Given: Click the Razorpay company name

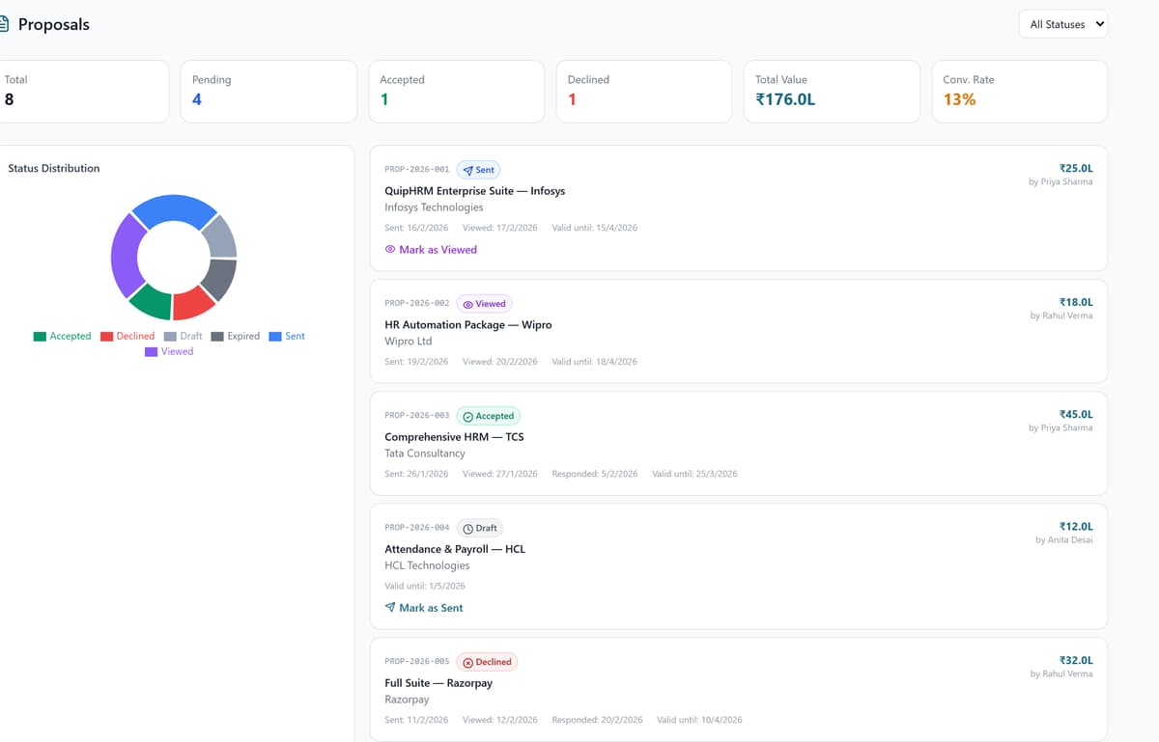Looking at the screenshot, I should point(407,700).
